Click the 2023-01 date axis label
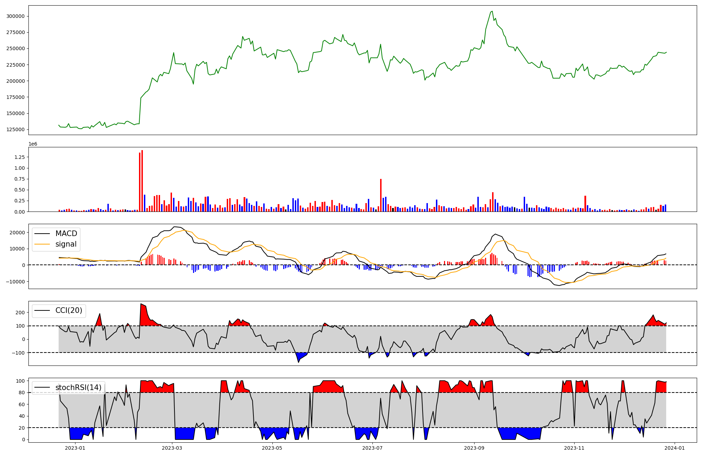 (75, 448)
